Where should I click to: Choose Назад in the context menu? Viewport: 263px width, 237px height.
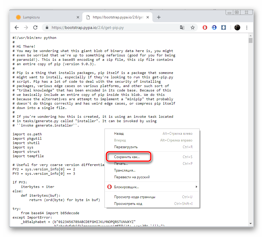click(x=152, y=134)
